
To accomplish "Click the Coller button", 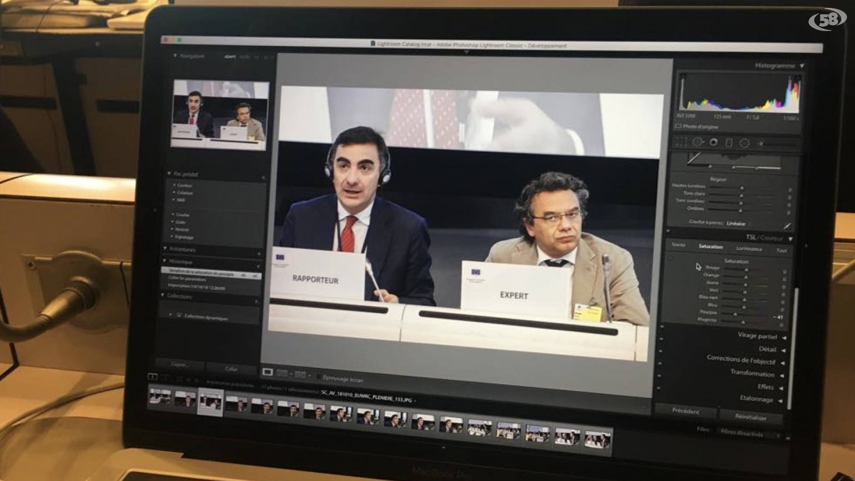I will pos(231,368).
